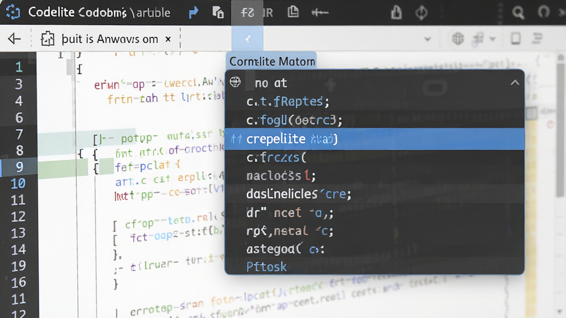This screenshot has height=318, width=566.
Task: Click line number 3 in the gutter
Action: point(19,84)
